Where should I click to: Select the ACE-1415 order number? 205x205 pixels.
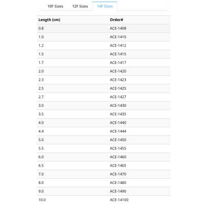coord(118,54)
